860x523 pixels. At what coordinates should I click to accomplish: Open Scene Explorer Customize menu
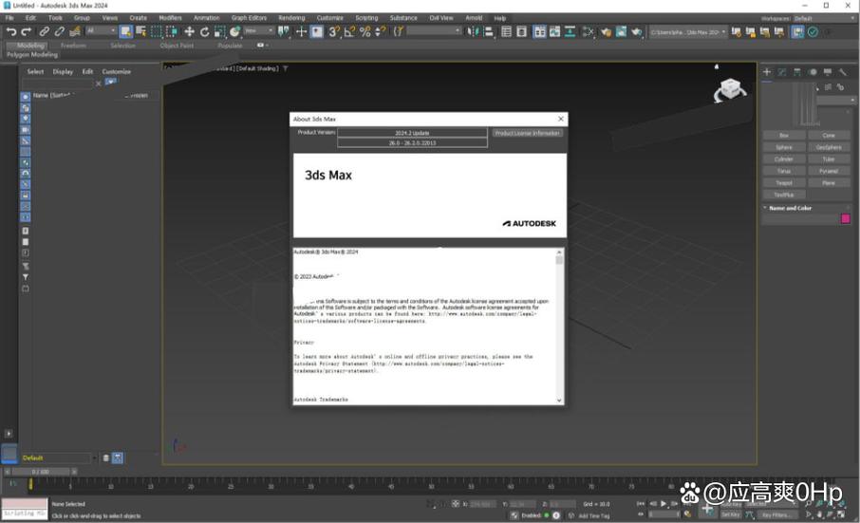[x=116, y=72]
